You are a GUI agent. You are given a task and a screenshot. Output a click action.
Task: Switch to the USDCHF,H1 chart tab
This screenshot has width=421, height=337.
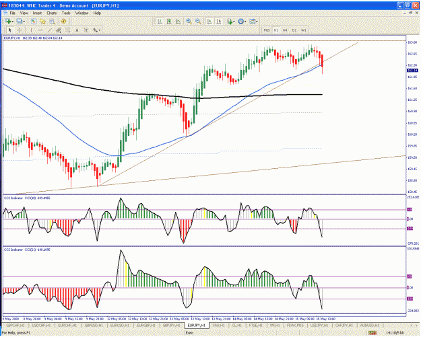click(x=41, y=325)
